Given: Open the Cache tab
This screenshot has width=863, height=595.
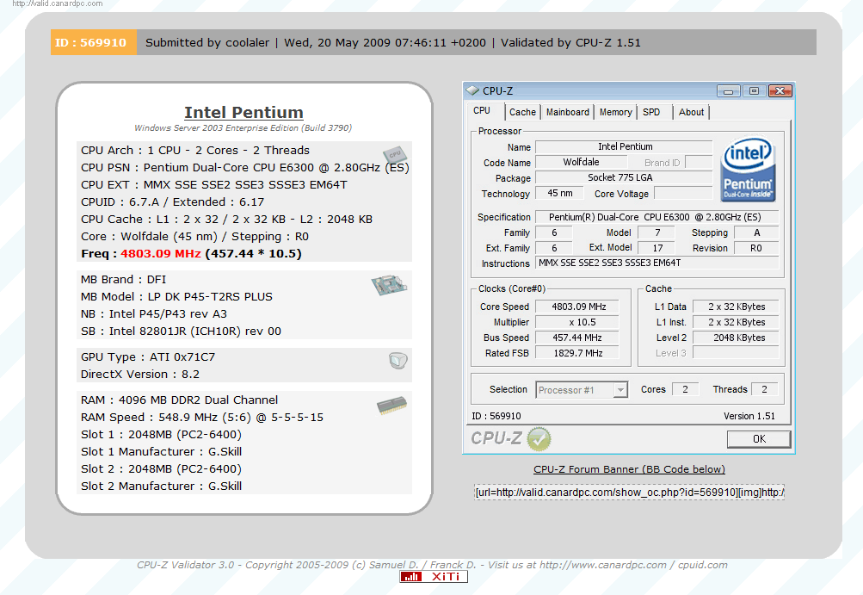Looking at the screenshot, I should pos(522,112).
